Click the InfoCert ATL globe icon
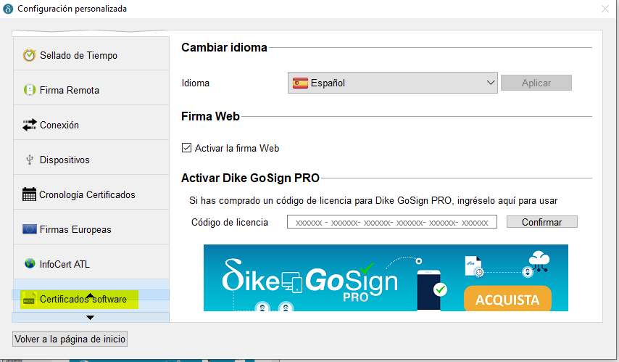 [x=30, y=263]
